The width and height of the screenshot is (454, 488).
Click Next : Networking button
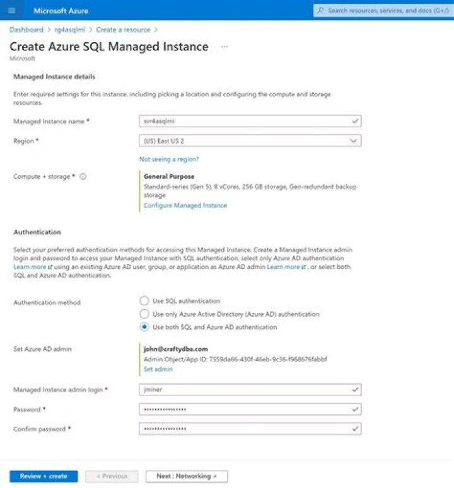click(x=187, y=476)
